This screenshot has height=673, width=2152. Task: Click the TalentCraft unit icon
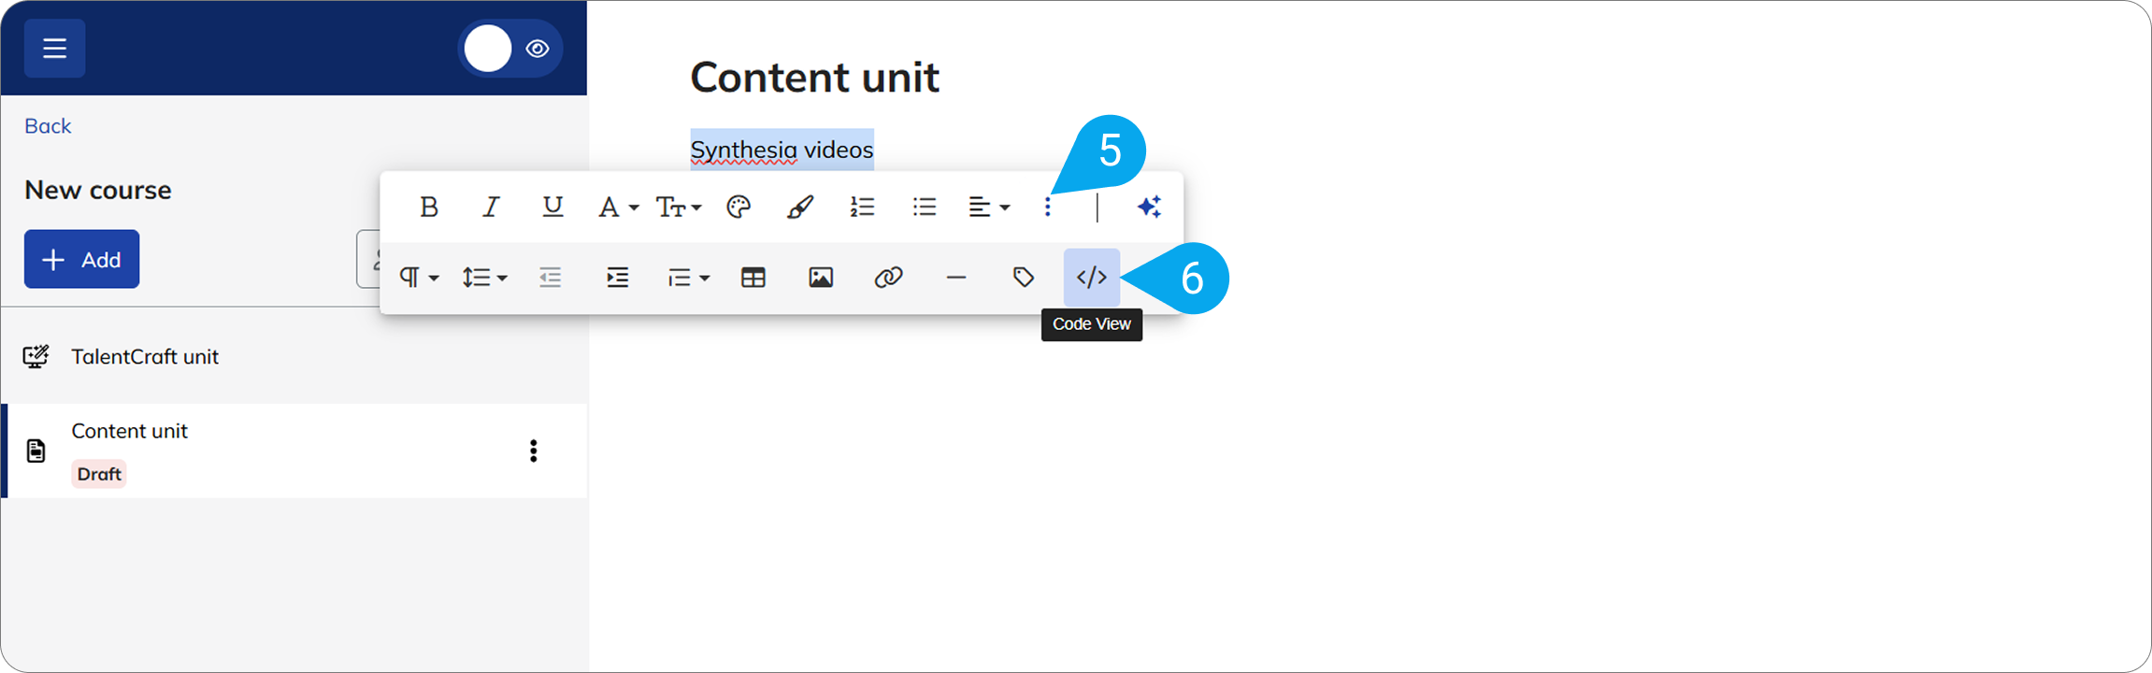(x=36, y=356)
